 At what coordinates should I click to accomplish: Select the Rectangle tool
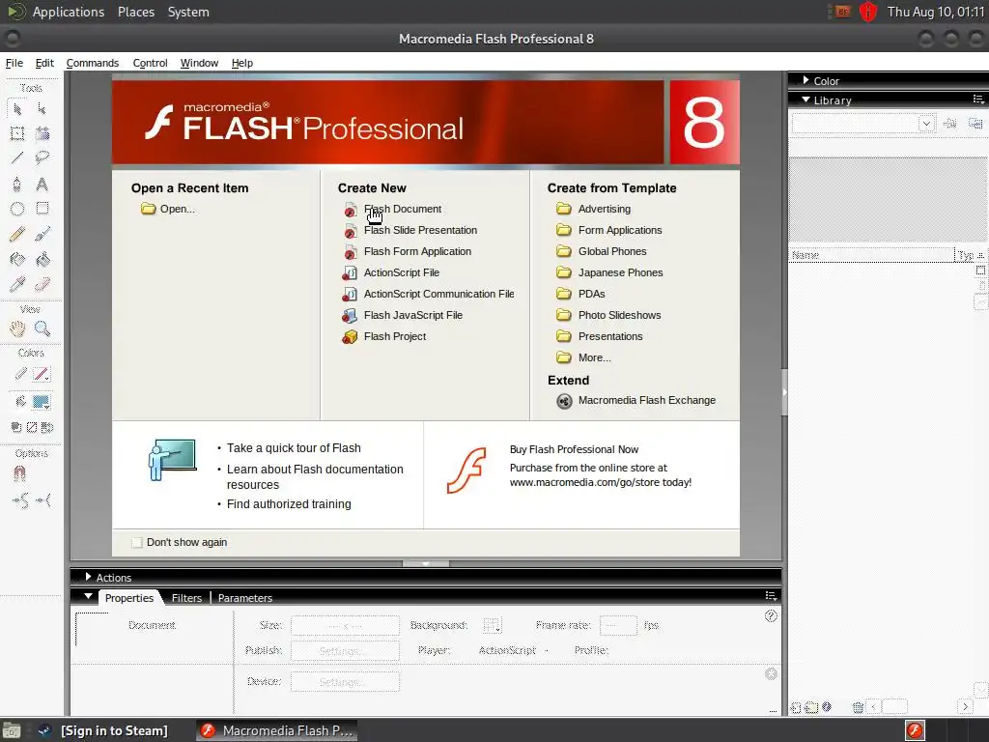tap(42, 209)
